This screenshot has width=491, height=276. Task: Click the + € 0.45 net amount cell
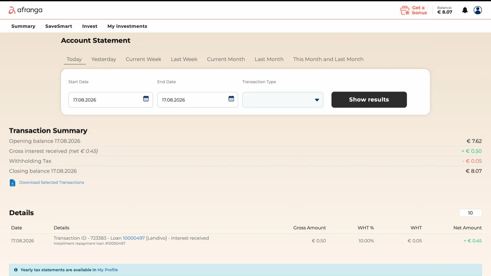(x=473, y=241)
